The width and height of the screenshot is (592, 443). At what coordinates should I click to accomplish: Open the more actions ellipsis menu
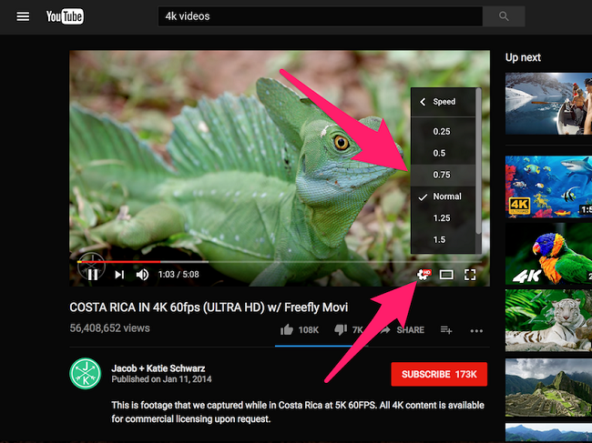476,331
